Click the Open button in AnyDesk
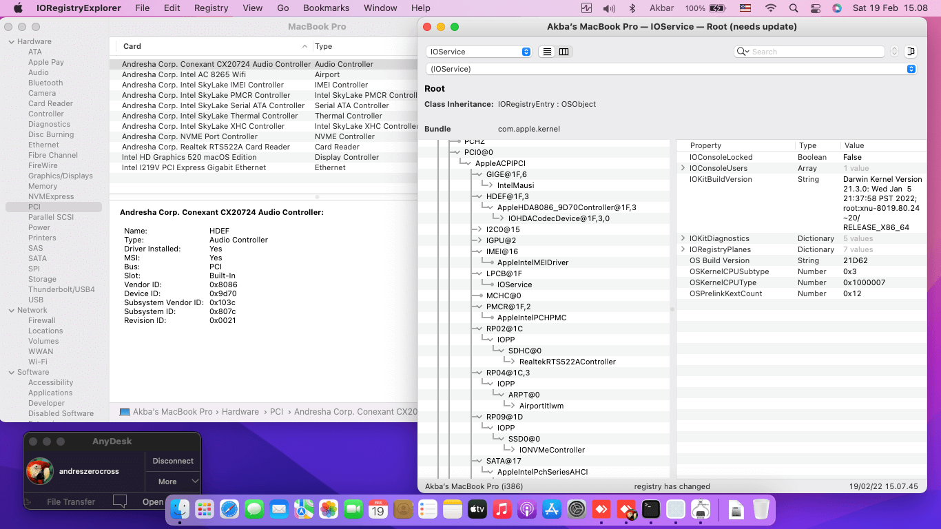The width and height of the screenshot is (941, 529). pyautogui.click(x=153, y=501)
